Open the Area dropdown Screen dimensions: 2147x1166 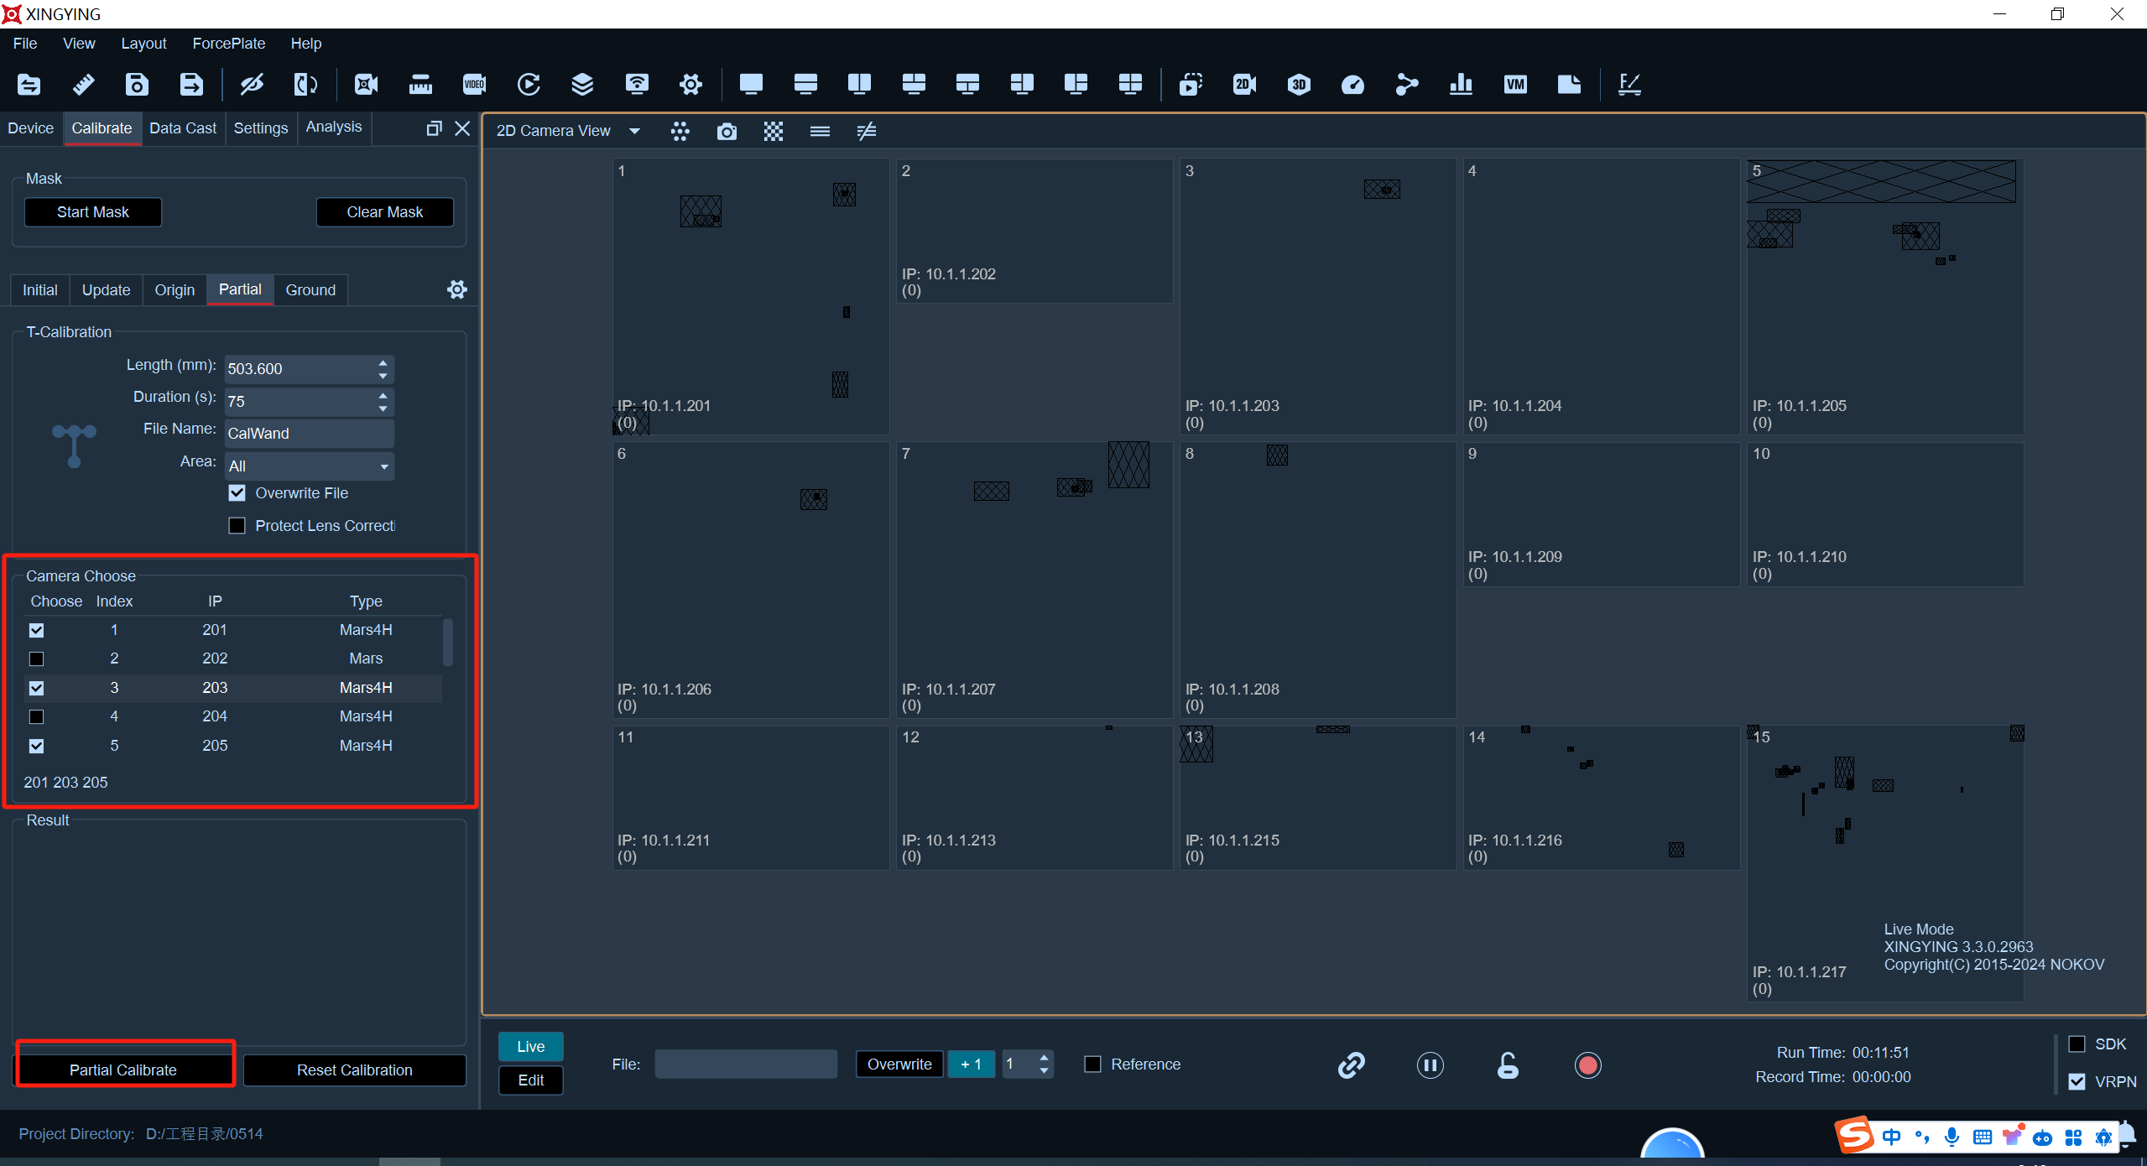click(309, 466)
